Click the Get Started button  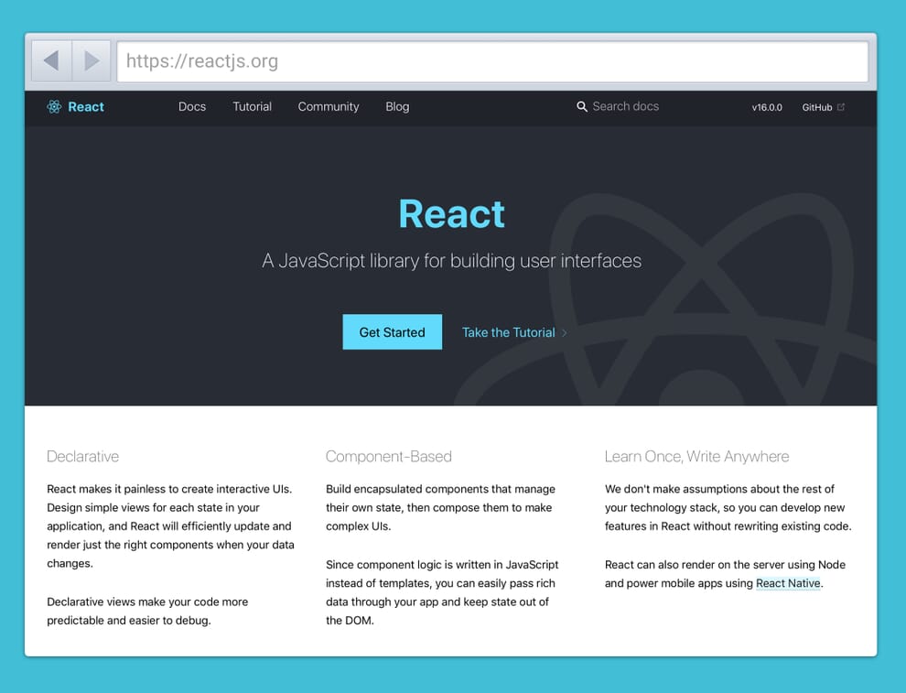[392, 332]
